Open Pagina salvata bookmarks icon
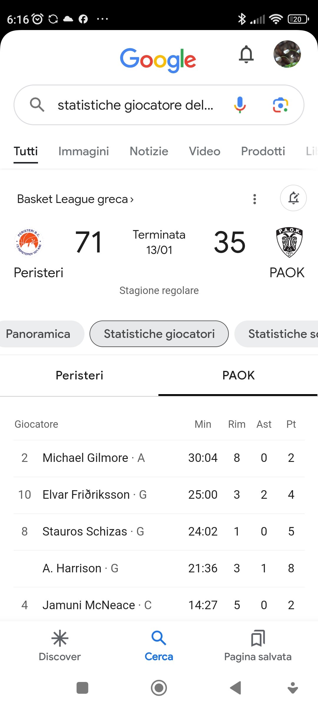This screenshot has width=318, height=707. tap(258, 645)
